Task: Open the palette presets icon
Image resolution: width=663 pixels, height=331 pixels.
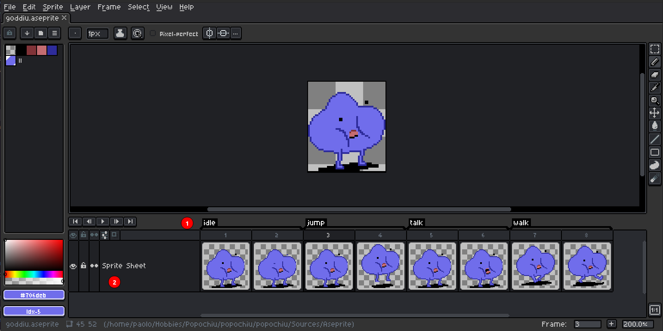Action: [41, 33]
